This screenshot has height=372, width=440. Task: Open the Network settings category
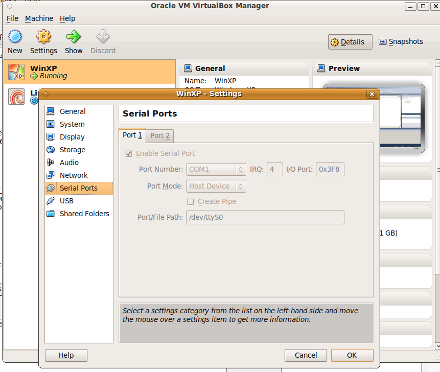coord(79,175)
